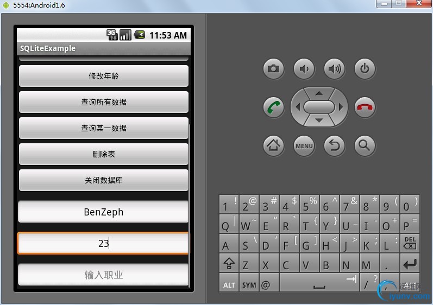Click the keyboard return key
The width and height of the screenshot is (433, 305).
[410, 263]
